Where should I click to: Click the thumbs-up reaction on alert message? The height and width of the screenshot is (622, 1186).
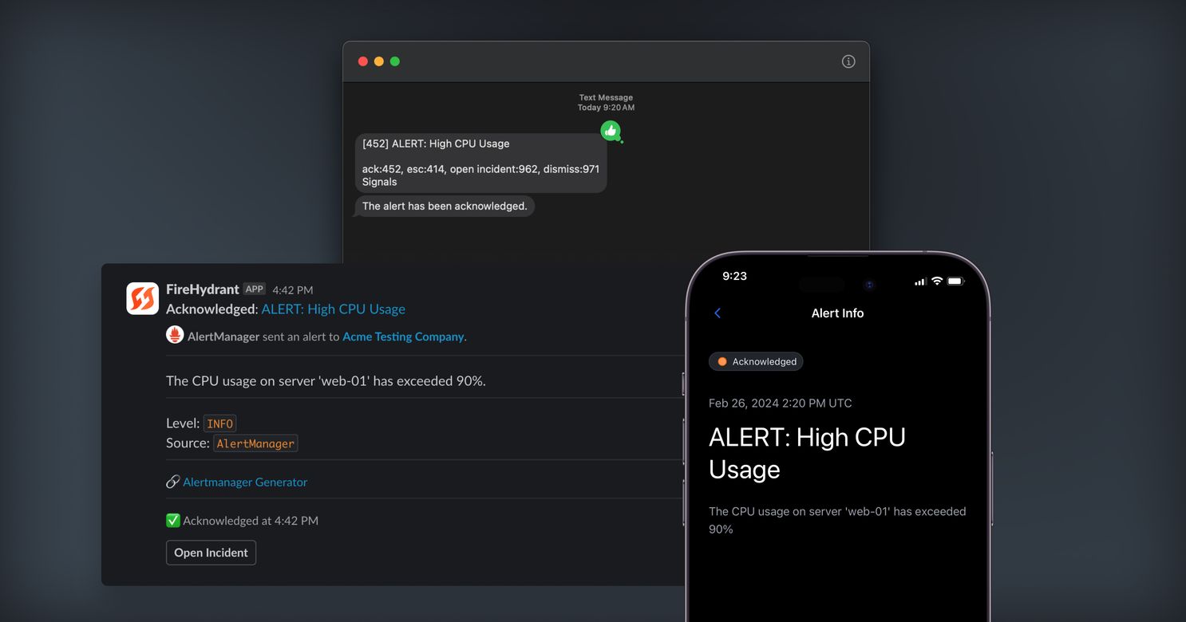pyautogui.click(x=611, y=131)
